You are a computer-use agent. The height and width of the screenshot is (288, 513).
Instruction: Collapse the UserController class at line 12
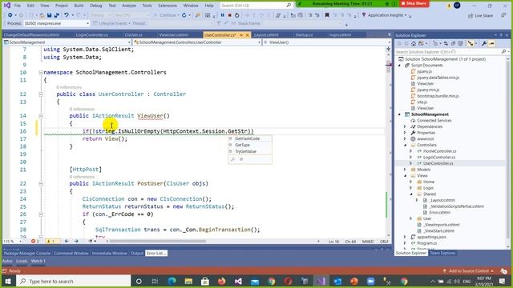click(41, 94)
